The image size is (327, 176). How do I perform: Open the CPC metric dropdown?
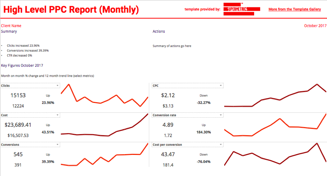[x=221, y=86]
